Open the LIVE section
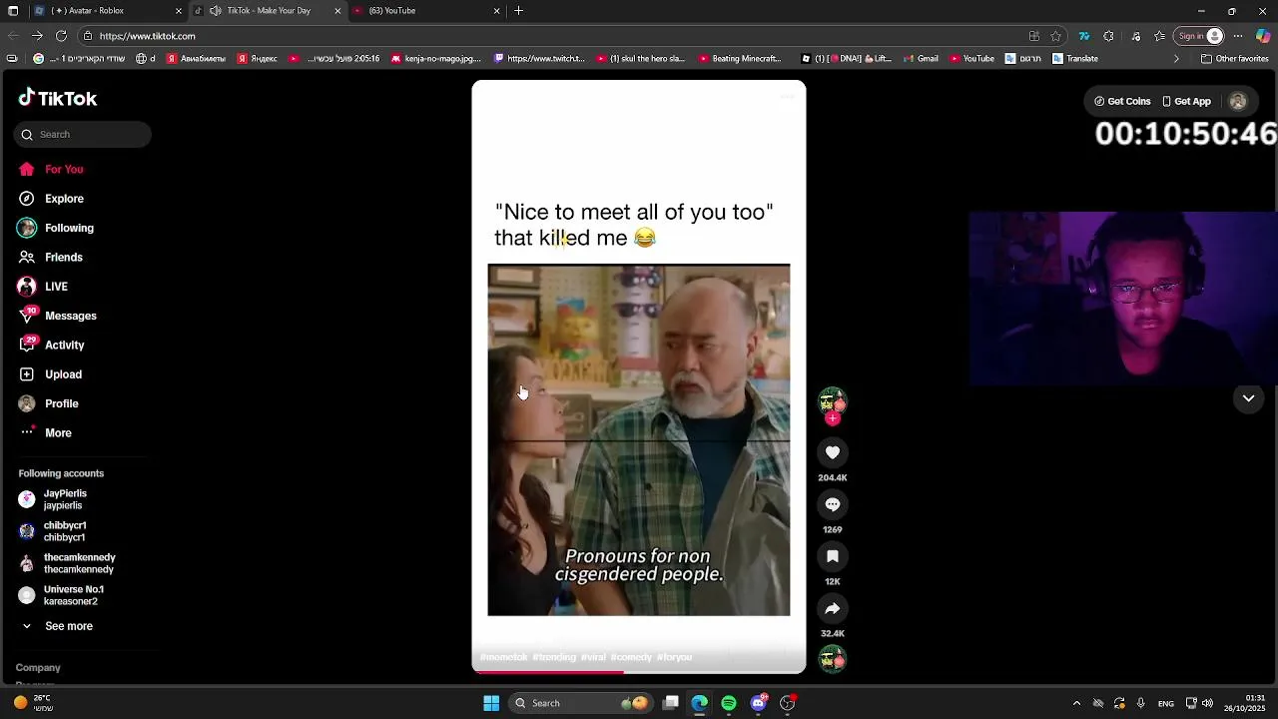Image resolution: width=1278 pixels, height=719 pixels. (42, 287)
